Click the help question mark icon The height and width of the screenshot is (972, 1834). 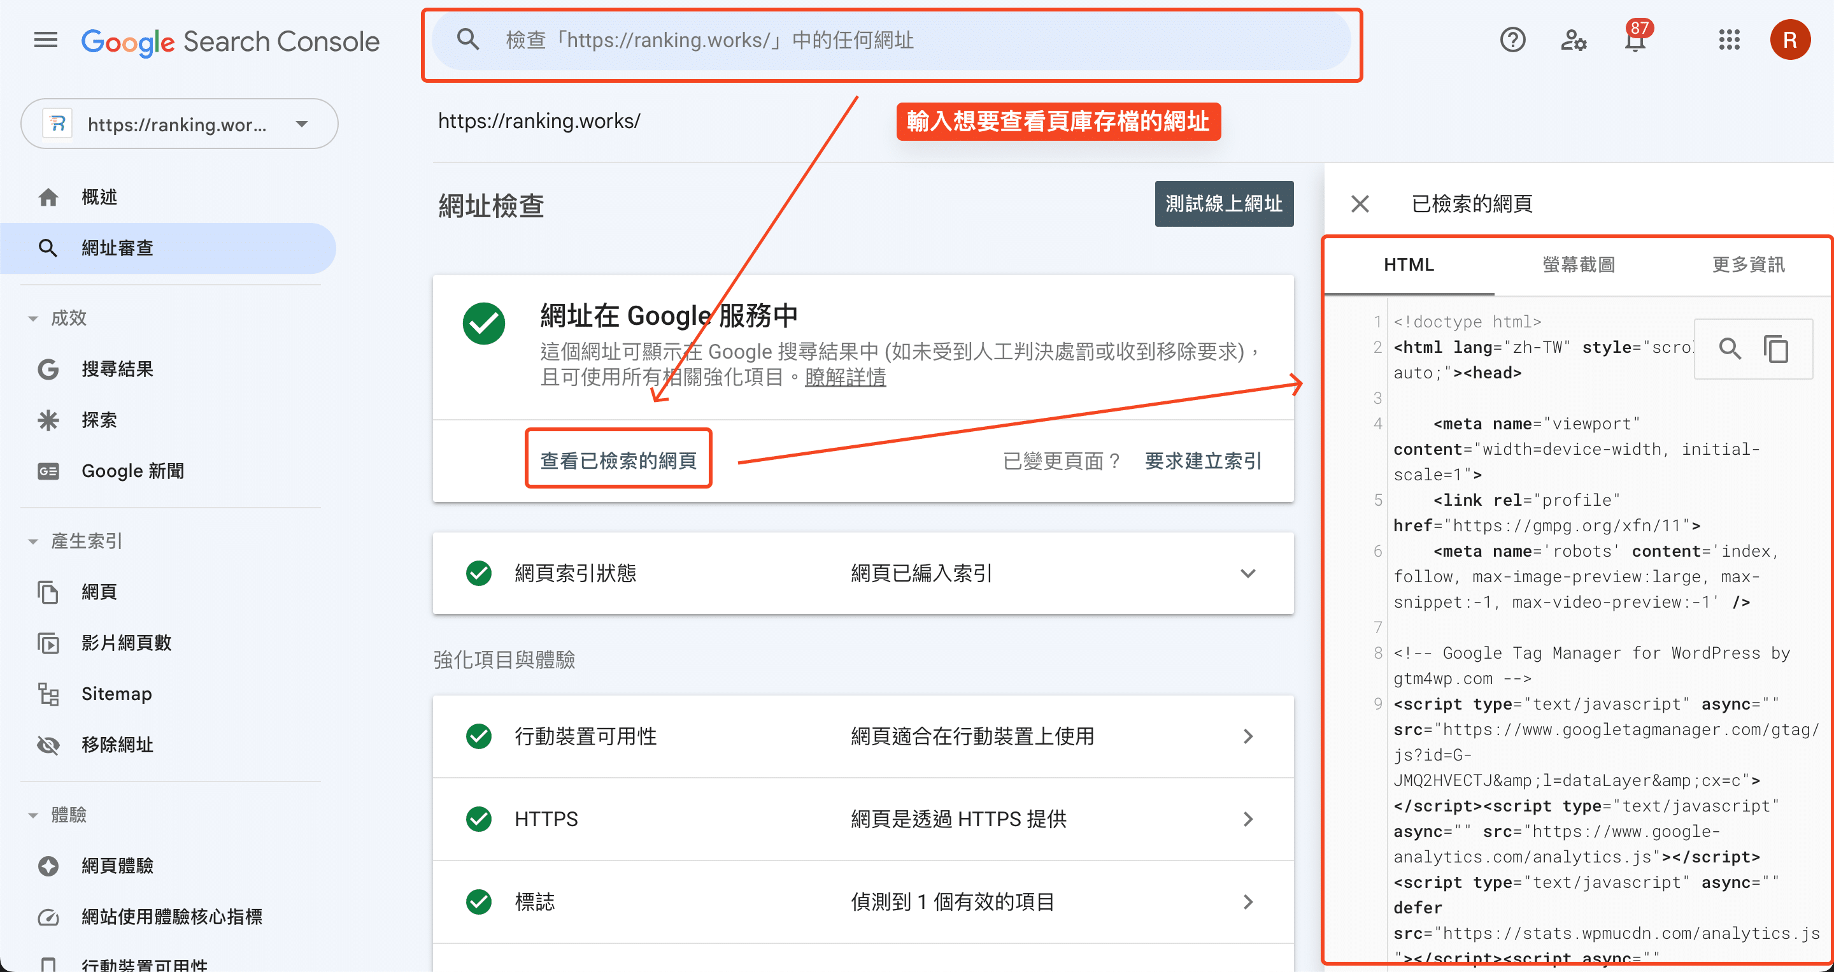pyautogui.click(x=1512, y=40)
